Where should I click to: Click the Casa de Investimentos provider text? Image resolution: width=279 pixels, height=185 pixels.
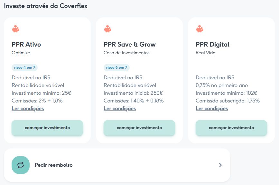[126, 53]
